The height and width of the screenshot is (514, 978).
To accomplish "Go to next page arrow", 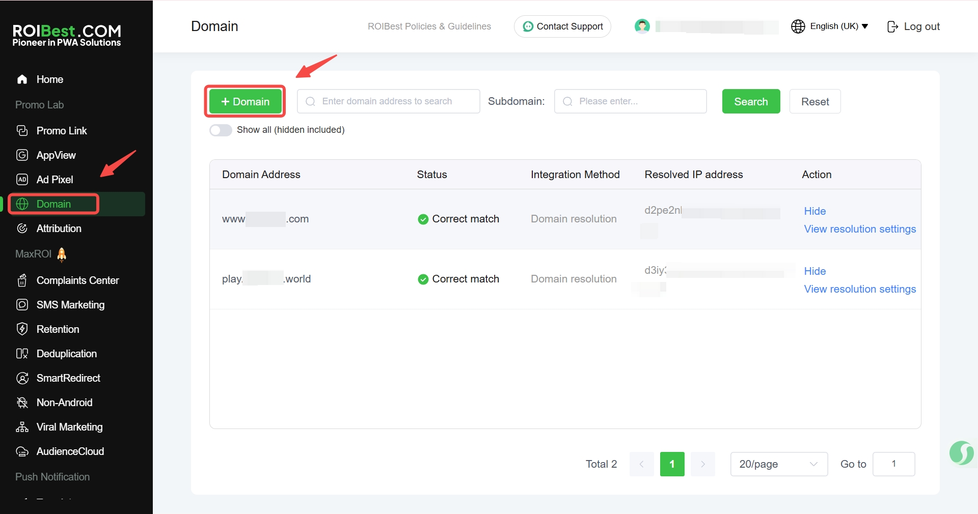I will (703, 464).
